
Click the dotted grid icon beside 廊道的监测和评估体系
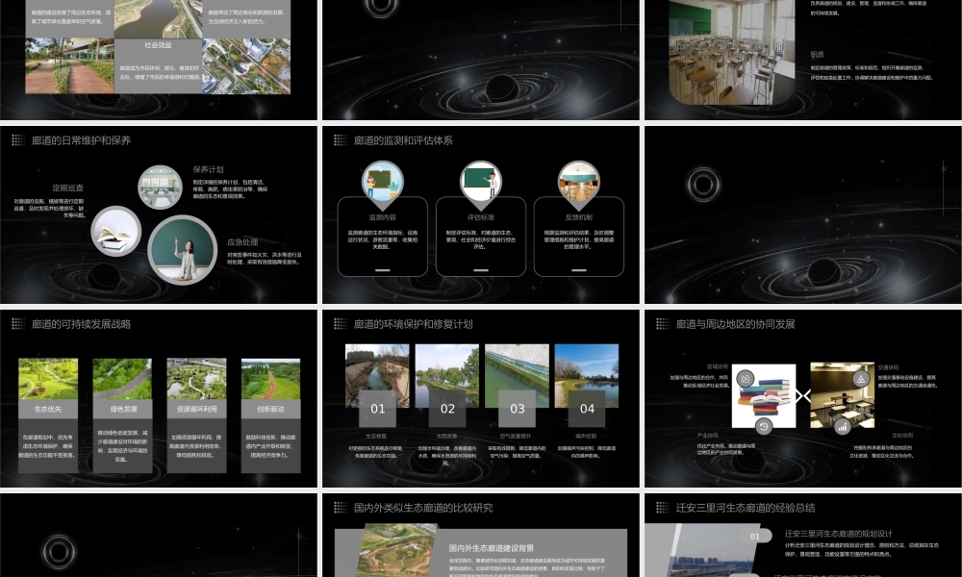340,140
